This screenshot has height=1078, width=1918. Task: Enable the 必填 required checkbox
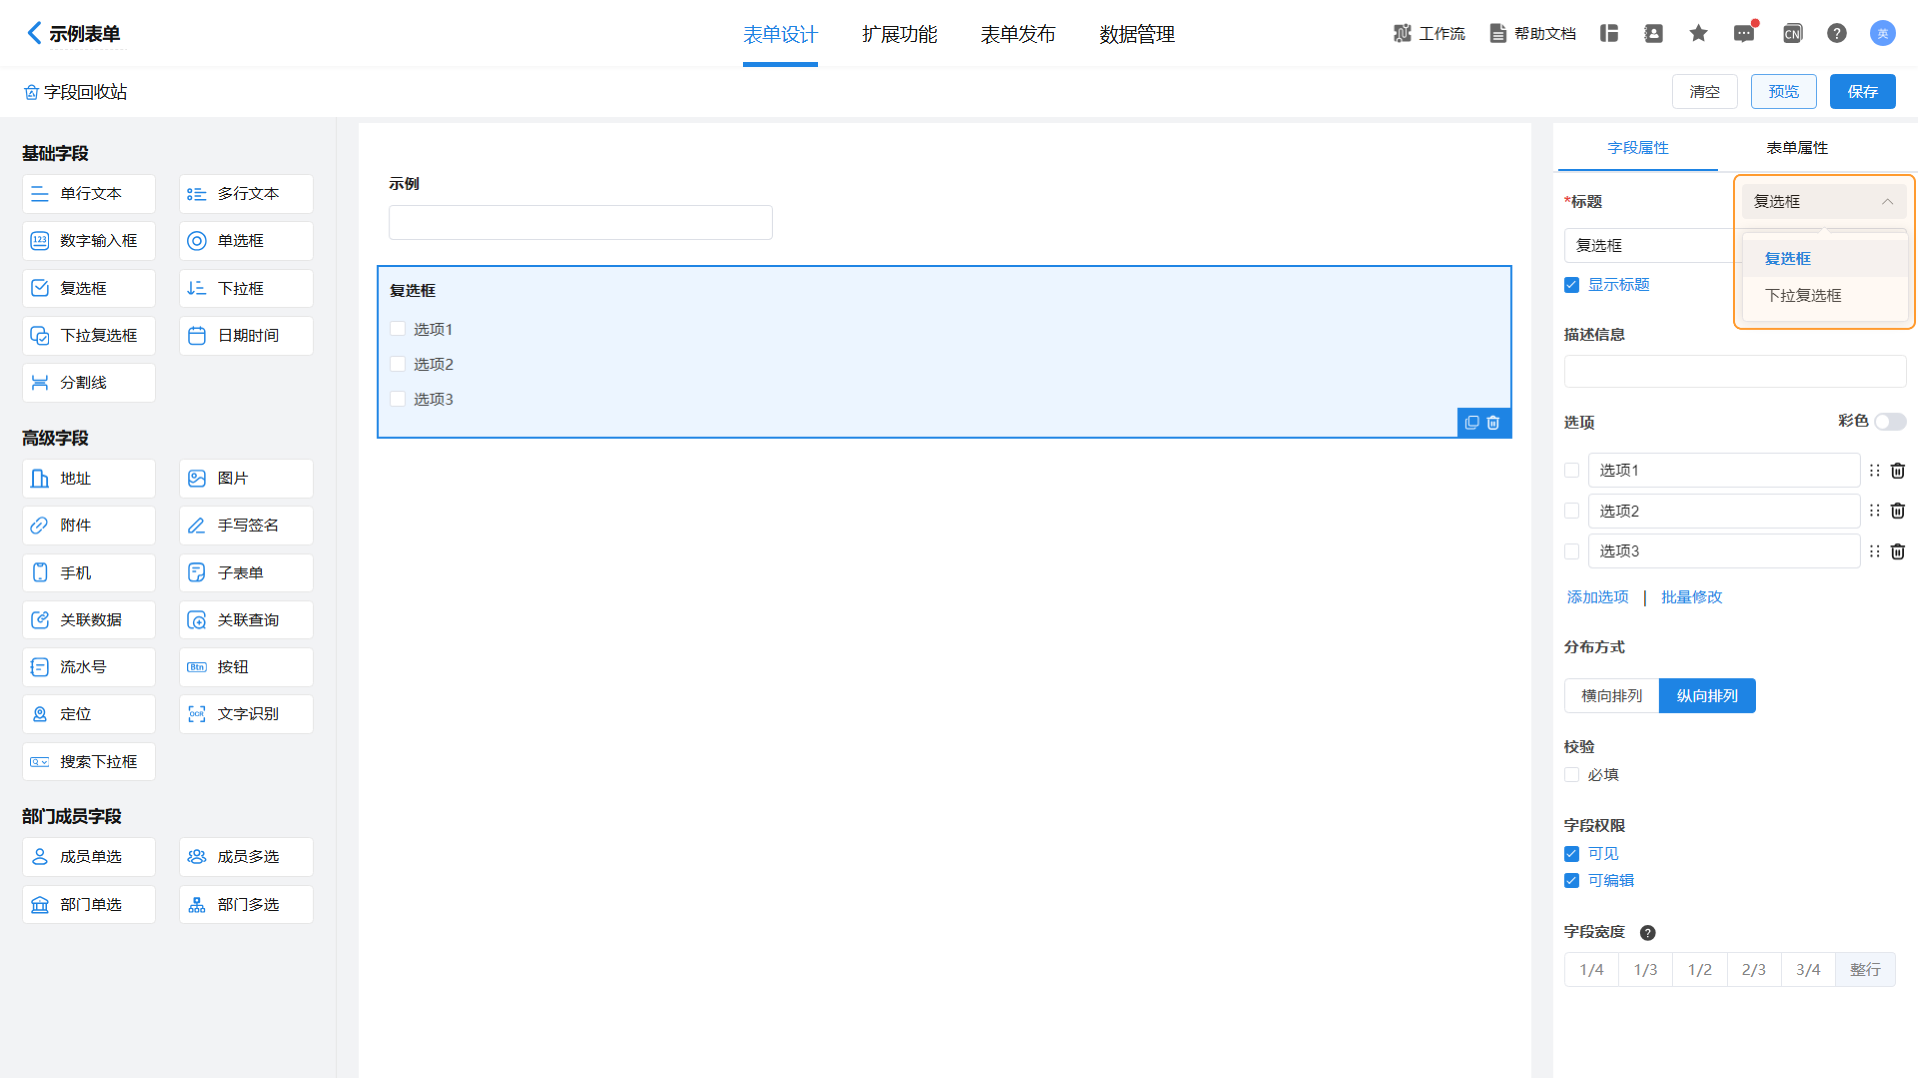(x=1572, y=775)
